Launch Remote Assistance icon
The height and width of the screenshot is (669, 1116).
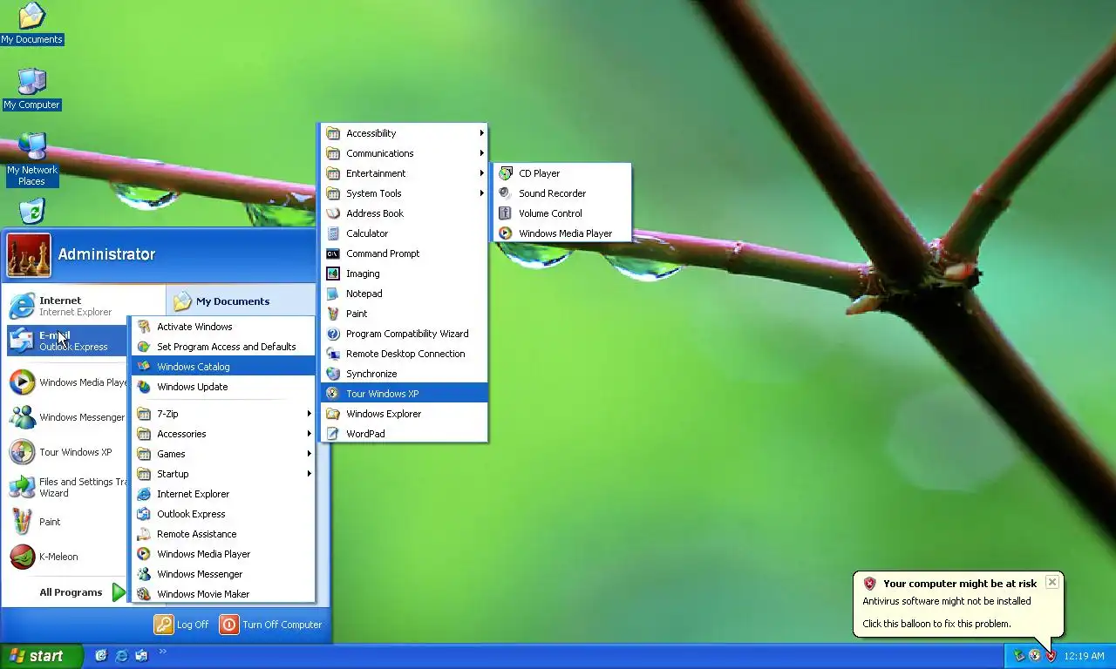[143, 534]
